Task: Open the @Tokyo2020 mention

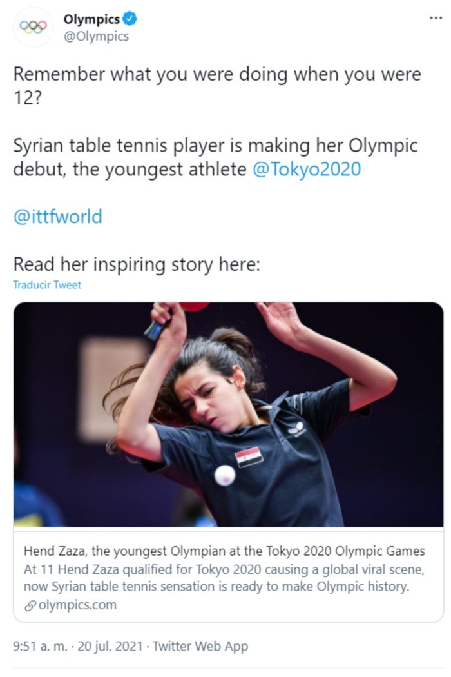Action: (307, 169)
